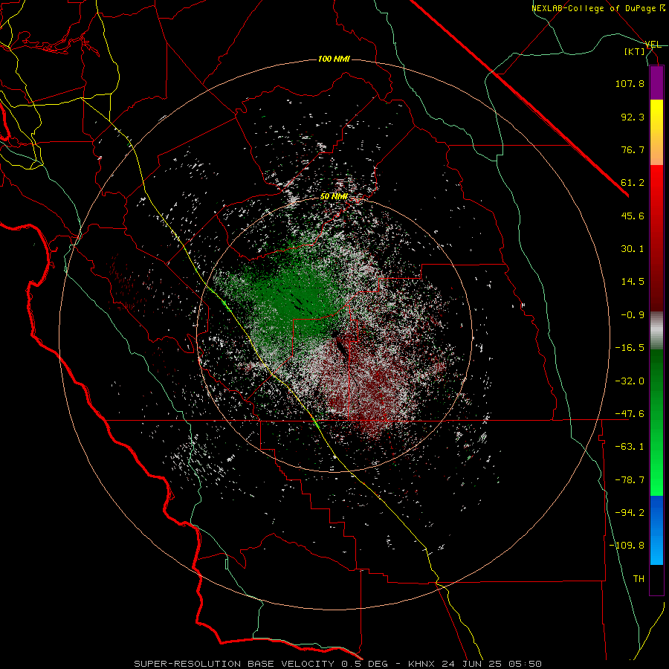Viewport: 669px width, 669px height.
Task: Click the gray near-zero segment of the color bar
Action: tap(656, 331)
